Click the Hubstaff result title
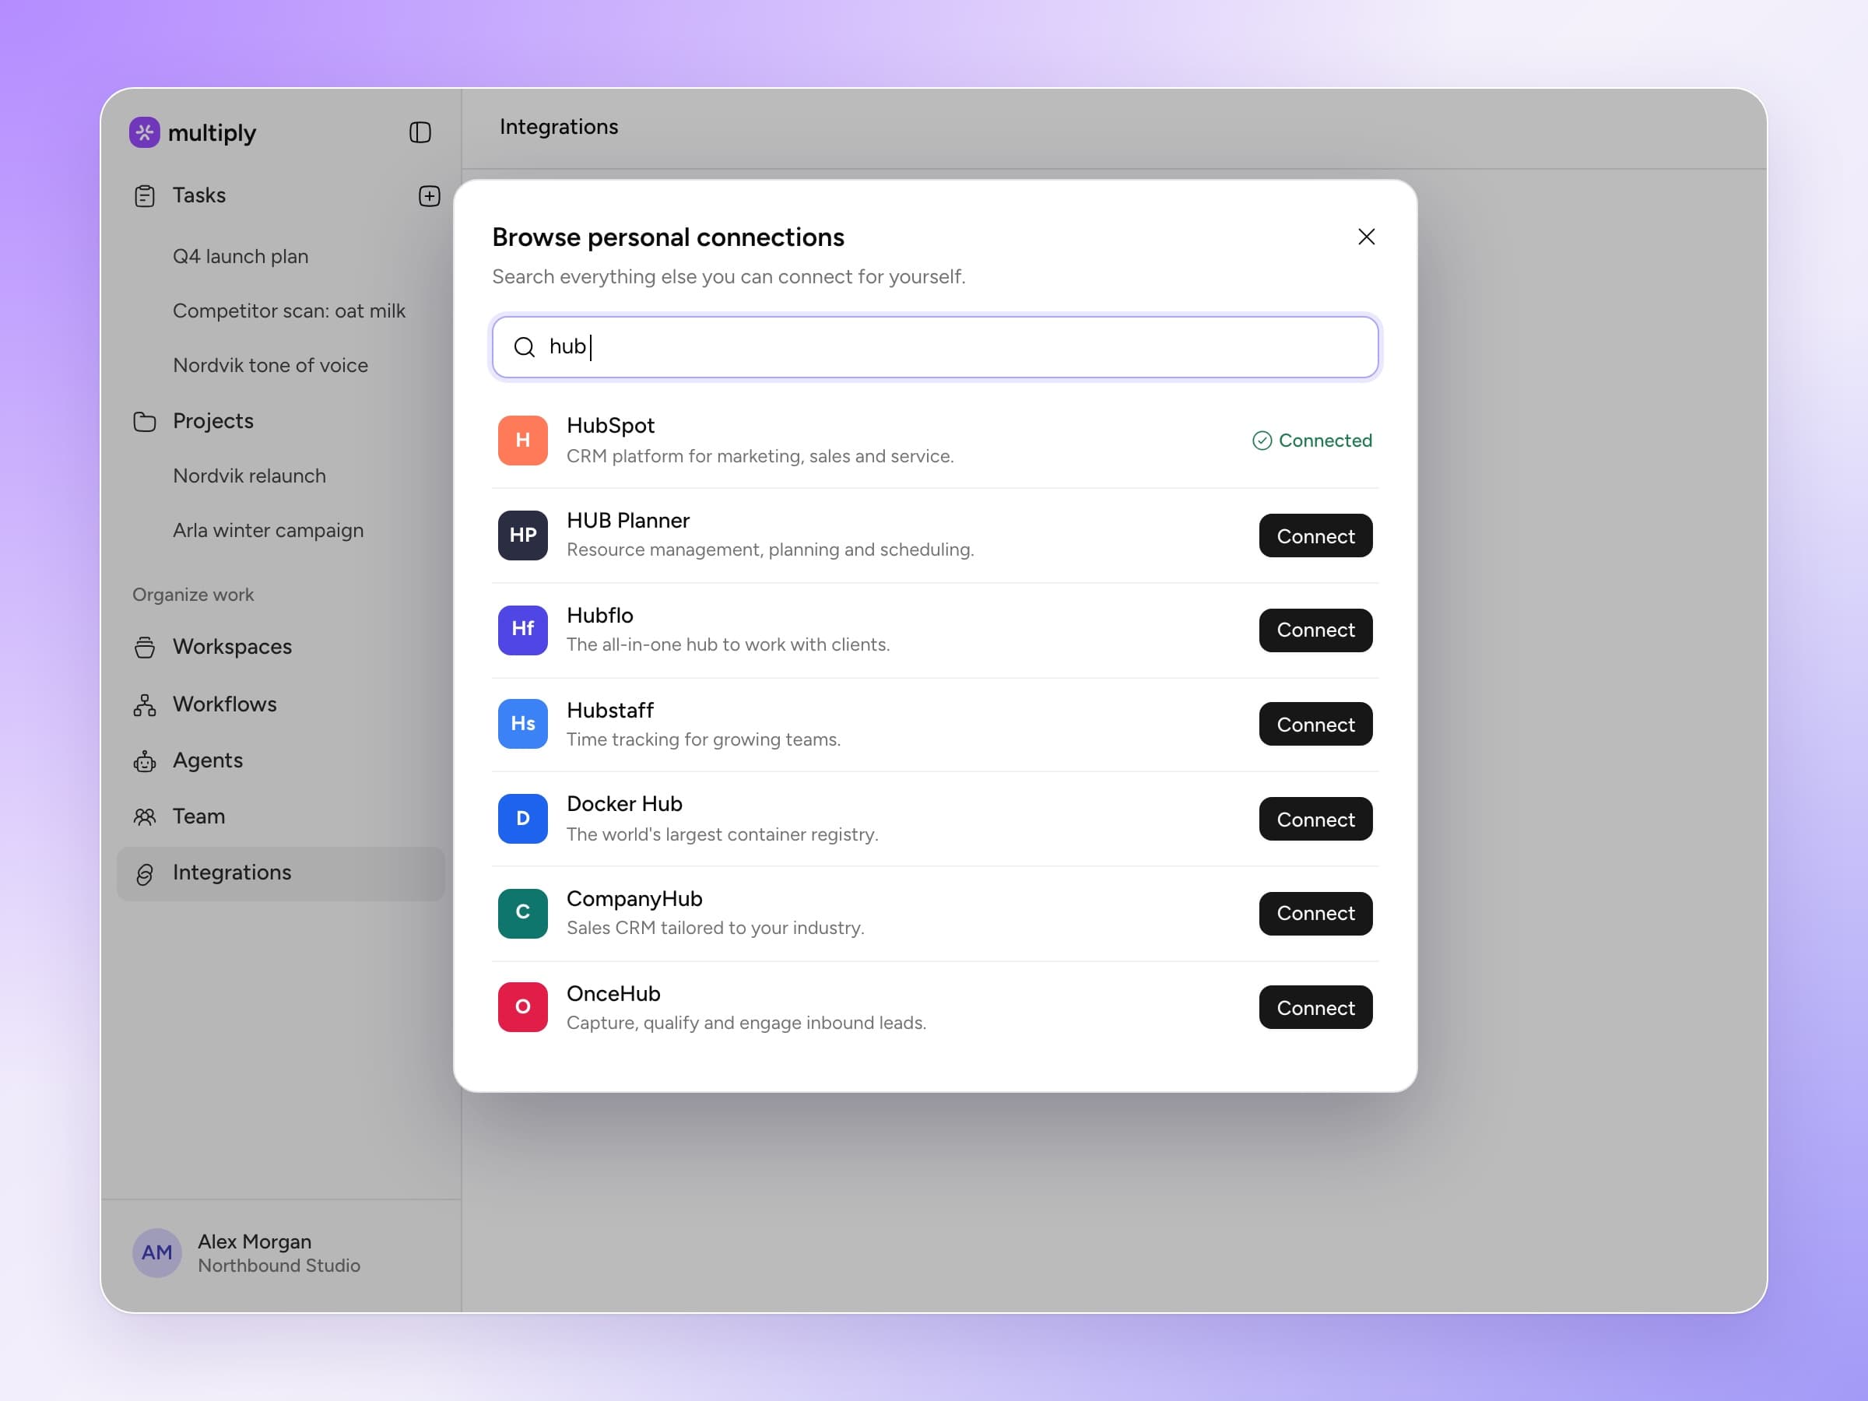1868x1401 pixels. click(609, 710)
